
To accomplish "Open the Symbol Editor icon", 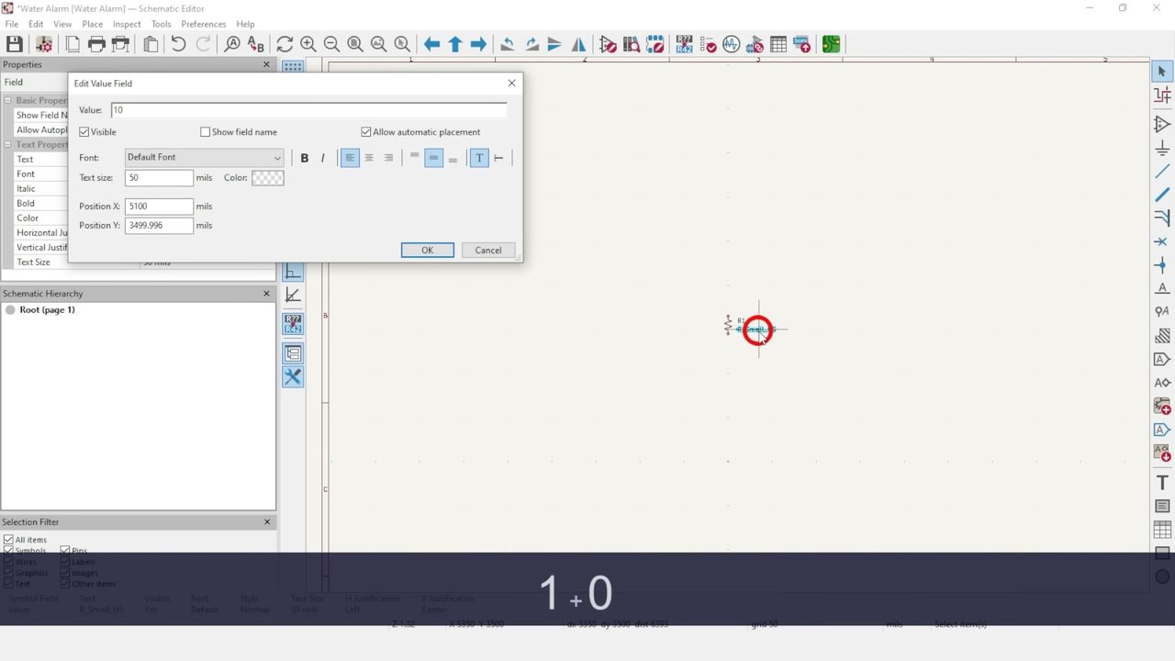I will [608, 44].
